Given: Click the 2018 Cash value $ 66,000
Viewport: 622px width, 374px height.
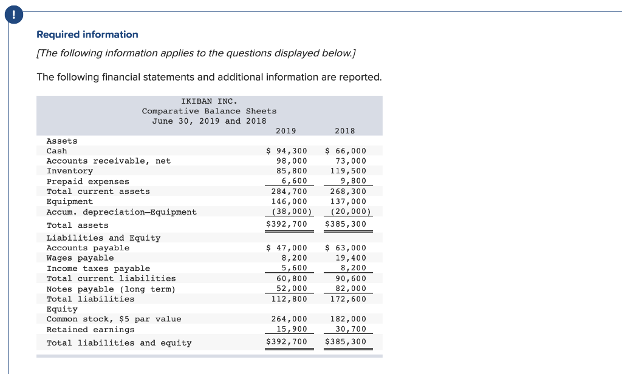Looking at the screenshot, I should (346, 151).
